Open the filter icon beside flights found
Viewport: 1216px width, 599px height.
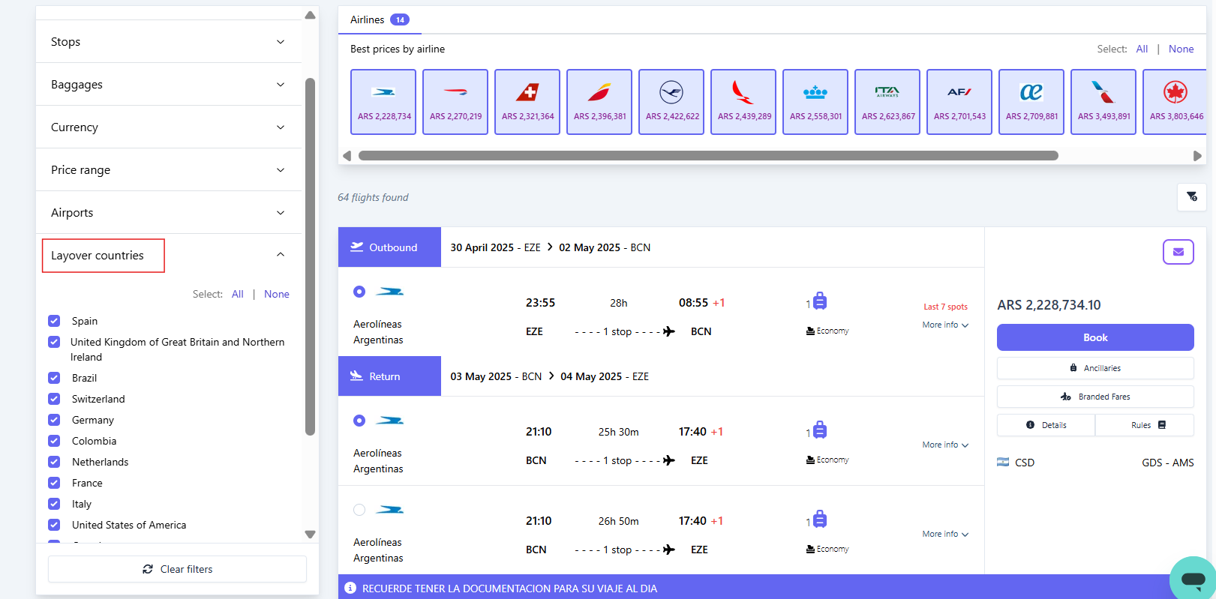(x=1191, y=197)
